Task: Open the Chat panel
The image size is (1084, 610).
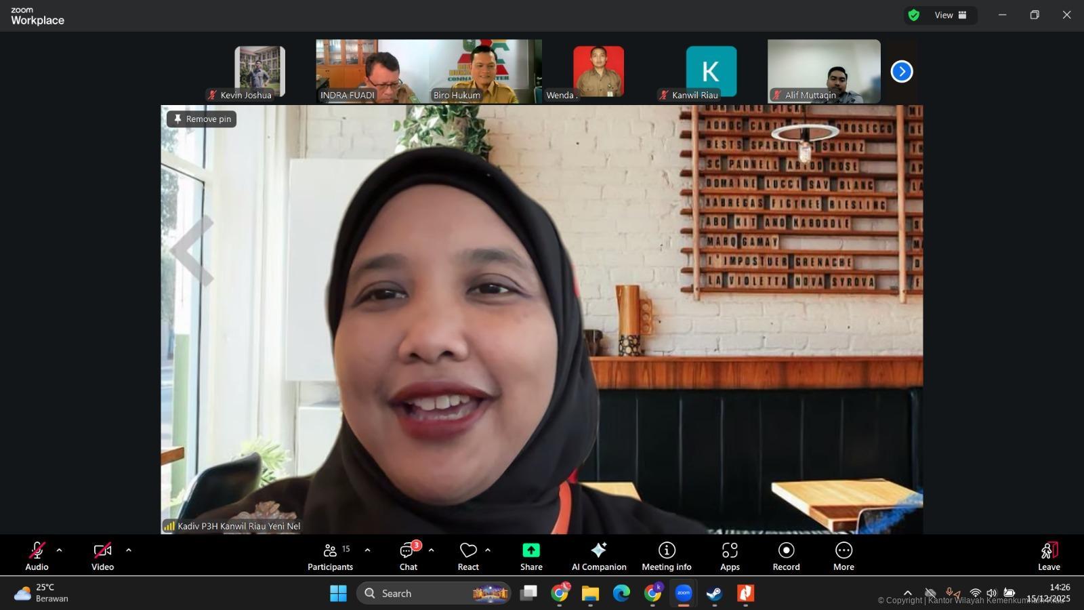Action: tap(408, 556)
